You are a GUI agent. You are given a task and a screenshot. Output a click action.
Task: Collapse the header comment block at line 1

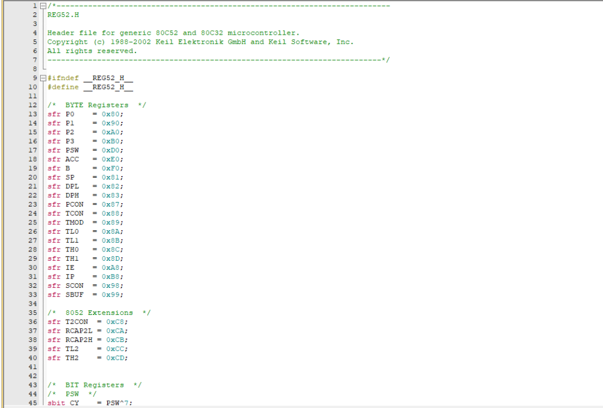(43, 5)
